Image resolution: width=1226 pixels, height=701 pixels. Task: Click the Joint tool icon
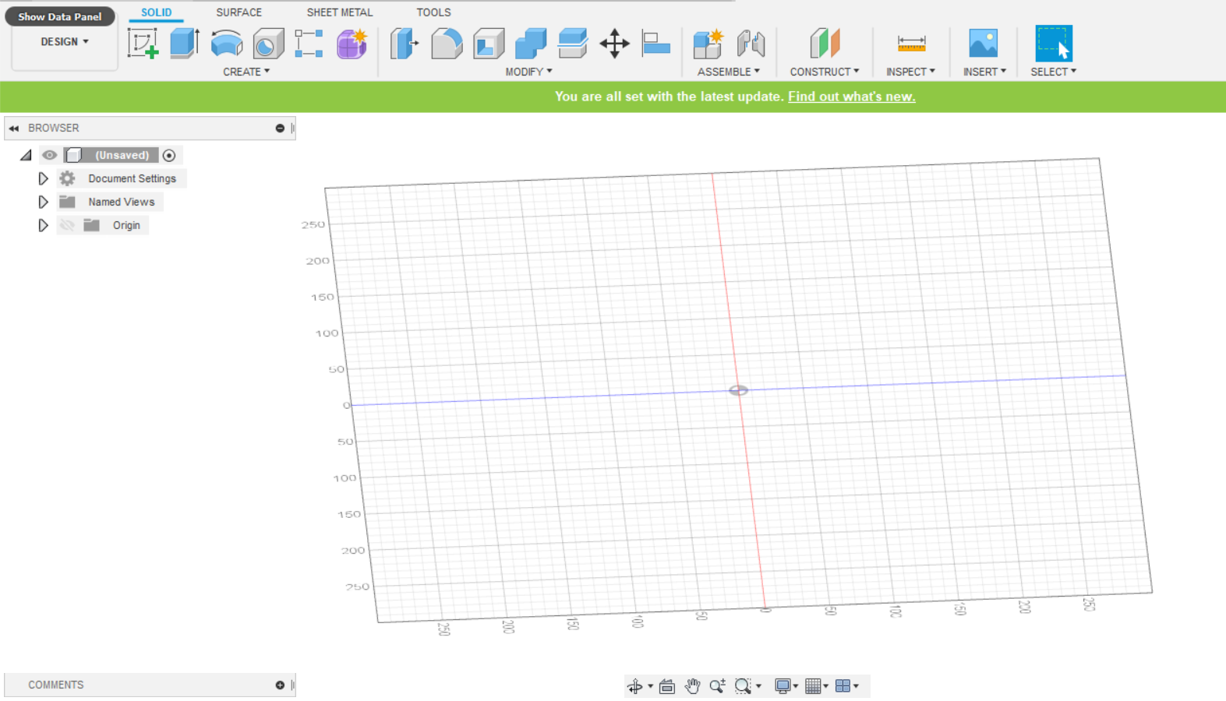(751, 44)
